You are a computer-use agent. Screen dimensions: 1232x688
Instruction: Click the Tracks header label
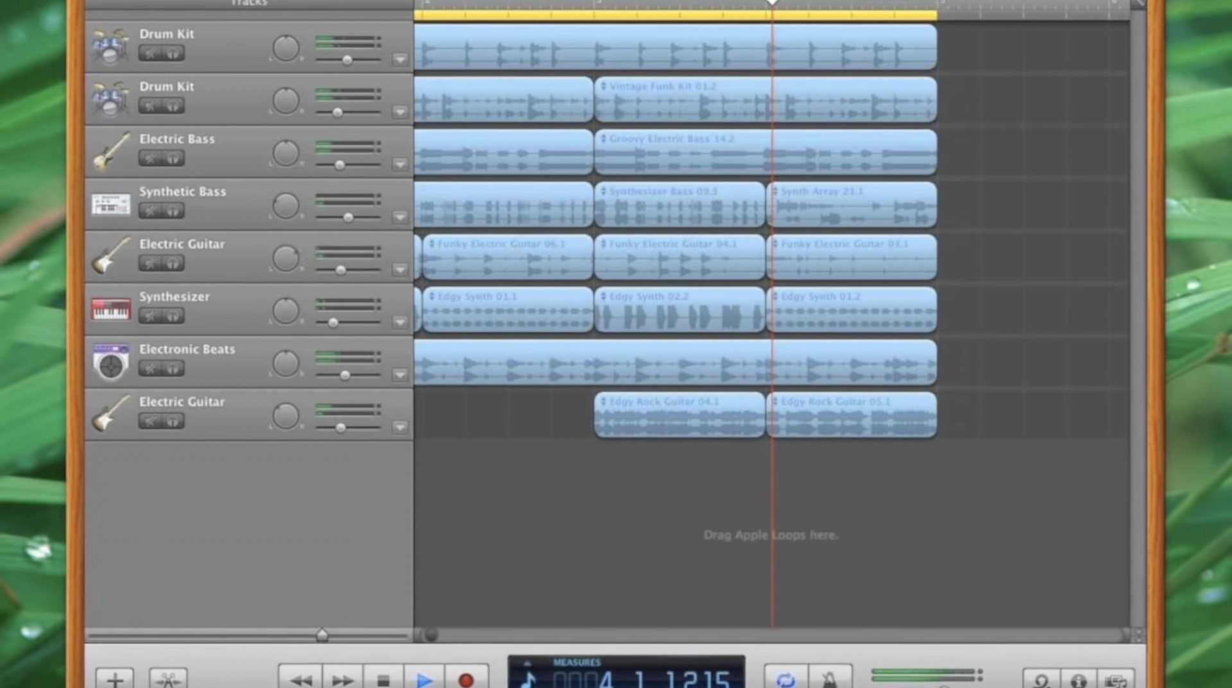(x=249, y=4)
